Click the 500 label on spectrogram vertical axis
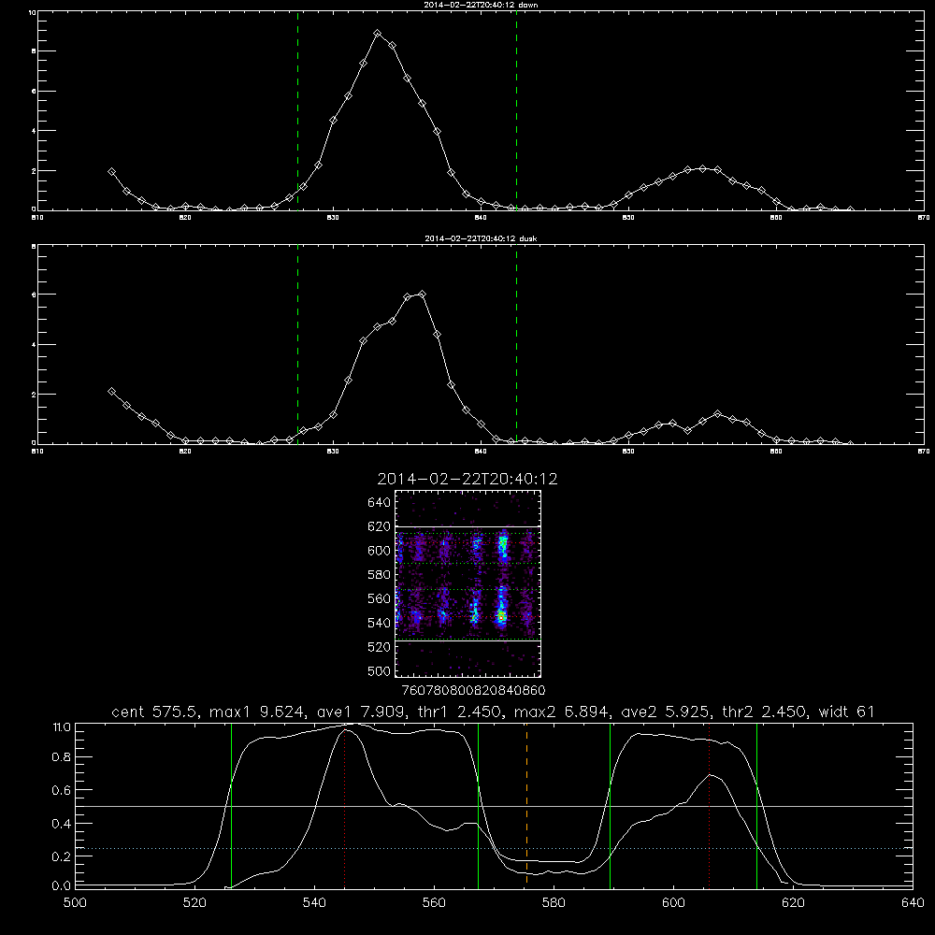Viewport: 935px width, 935px height. pyautogui.click(x=380, y=670)
